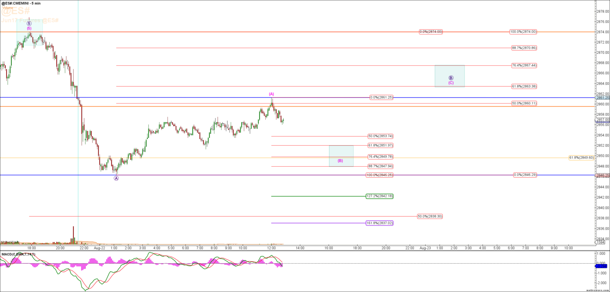The width and height of the screenshot is (610, 292).
Task: Click the MACD(C,EMA,7,14,7) study label
Action: [18, 254]
